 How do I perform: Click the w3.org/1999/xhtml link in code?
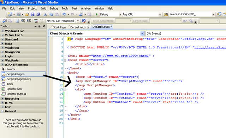(x=121, y=56)
